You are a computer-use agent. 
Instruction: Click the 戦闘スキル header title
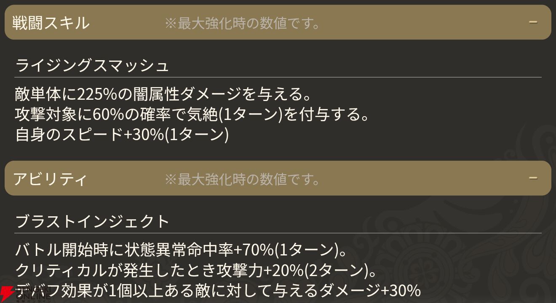point(51,22)
